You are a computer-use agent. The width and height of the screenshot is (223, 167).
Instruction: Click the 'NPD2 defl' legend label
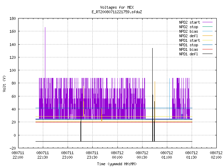pyautogui.click(x=189, y=36)
